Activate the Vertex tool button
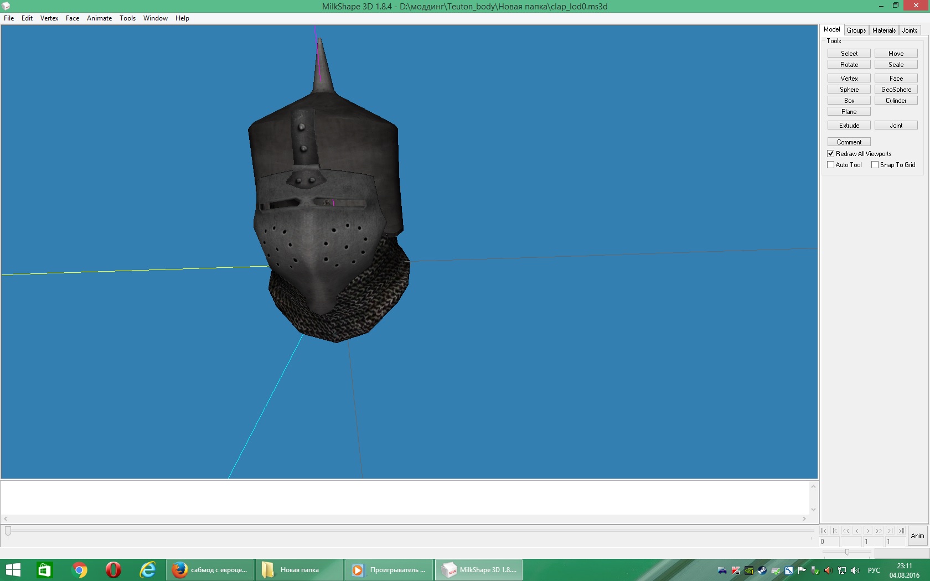 click(x=849, y=79)
